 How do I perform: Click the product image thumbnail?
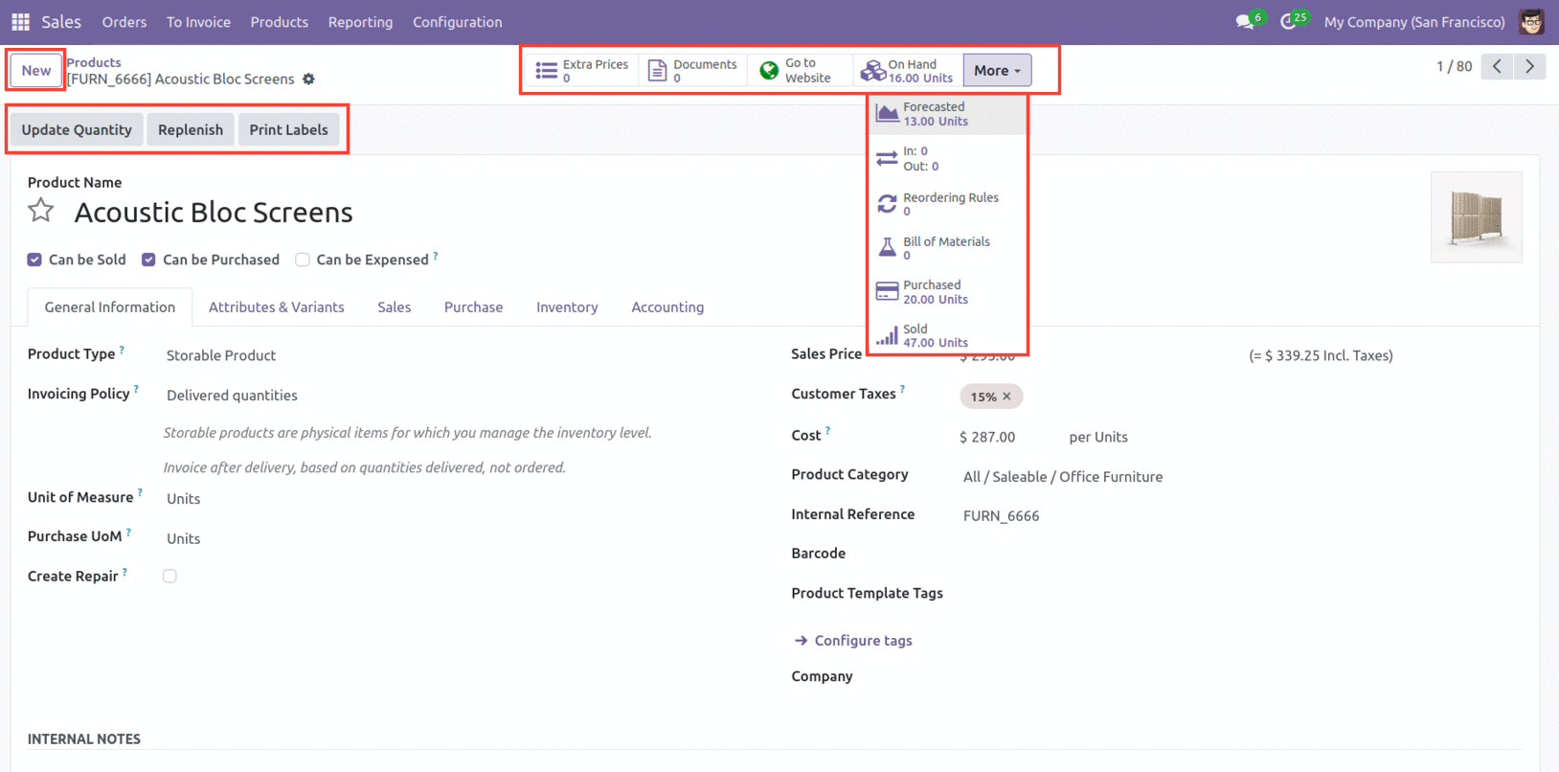pos(1475,216)
